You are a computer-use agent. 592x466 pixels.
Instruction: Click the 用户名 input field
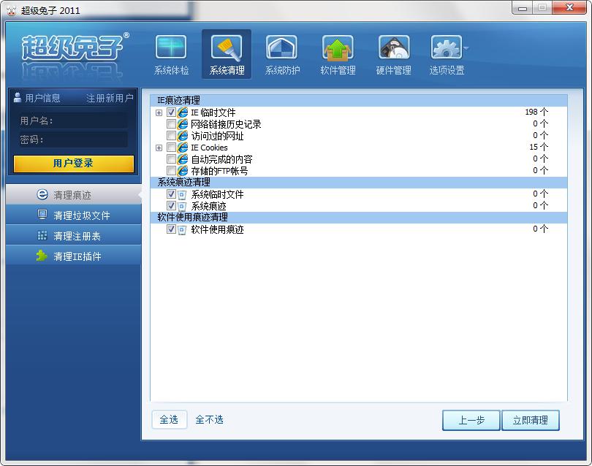(89, 121)
